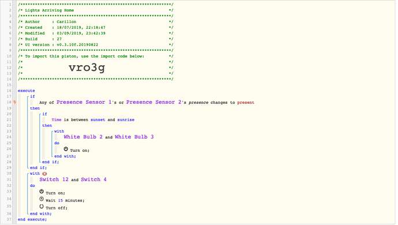The width and height of the screenshot is (398, 225).
Task: Click 'end with;' on line 27
Action: click(65, 156)
